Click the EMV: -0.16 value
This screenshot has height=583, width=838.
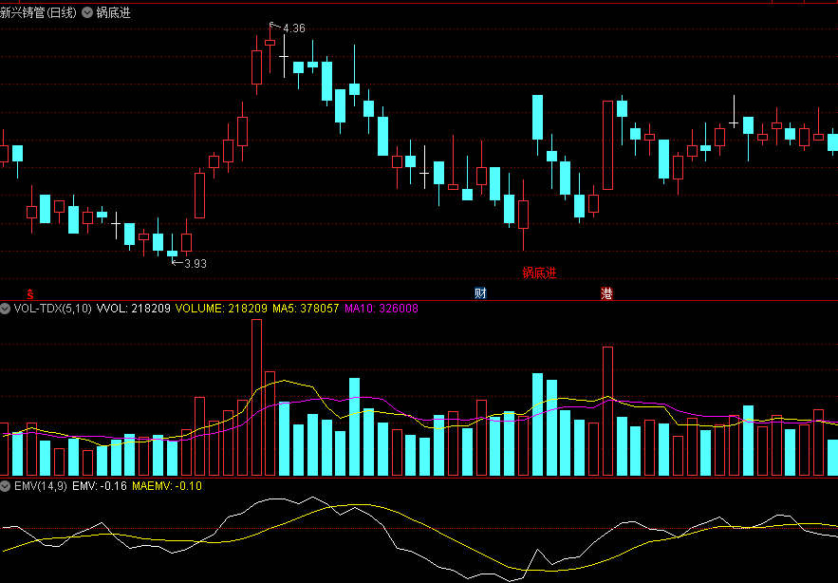(x=100, y=486)
